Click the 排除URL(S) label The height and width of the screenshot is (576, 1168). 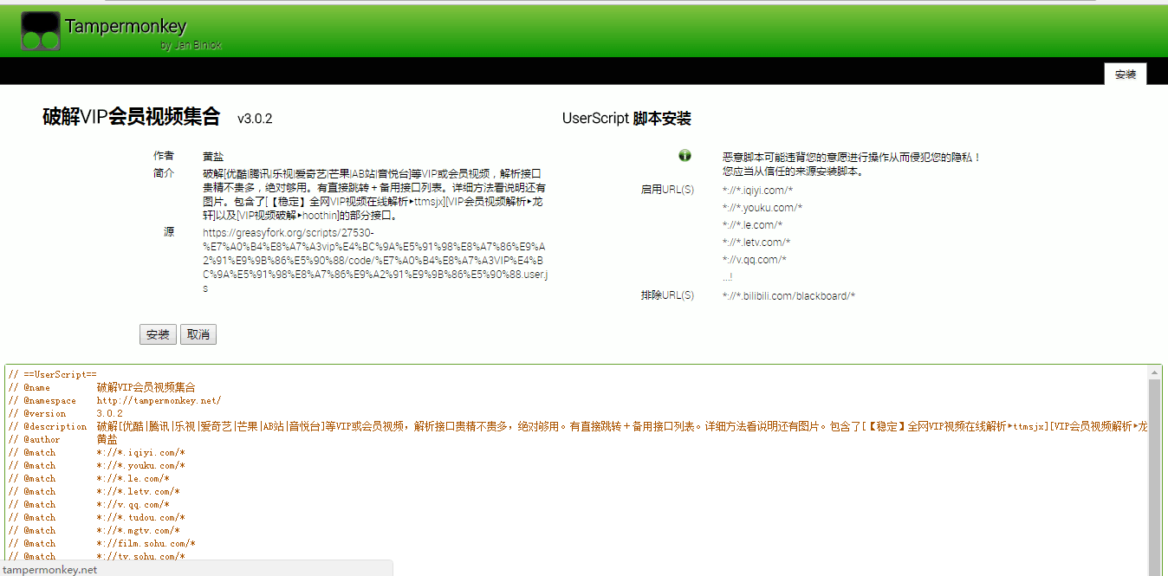(x=667, y=295)
